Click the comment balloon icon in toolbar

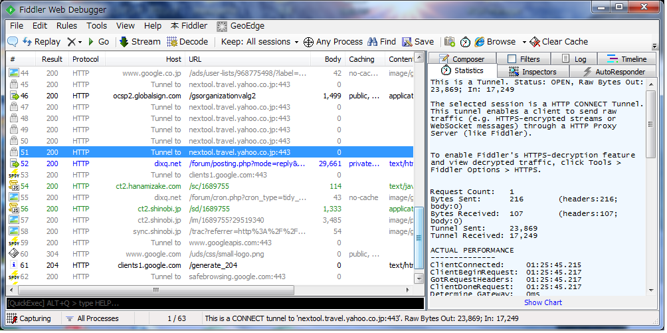click(x=13, y=42)
